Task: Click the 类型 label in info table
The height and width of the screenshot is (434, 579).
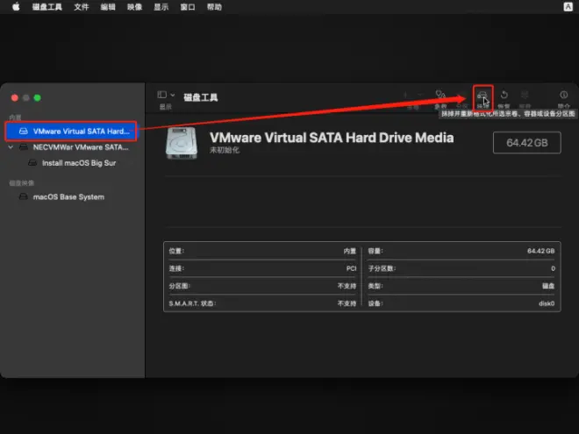Action: [375, 286]
